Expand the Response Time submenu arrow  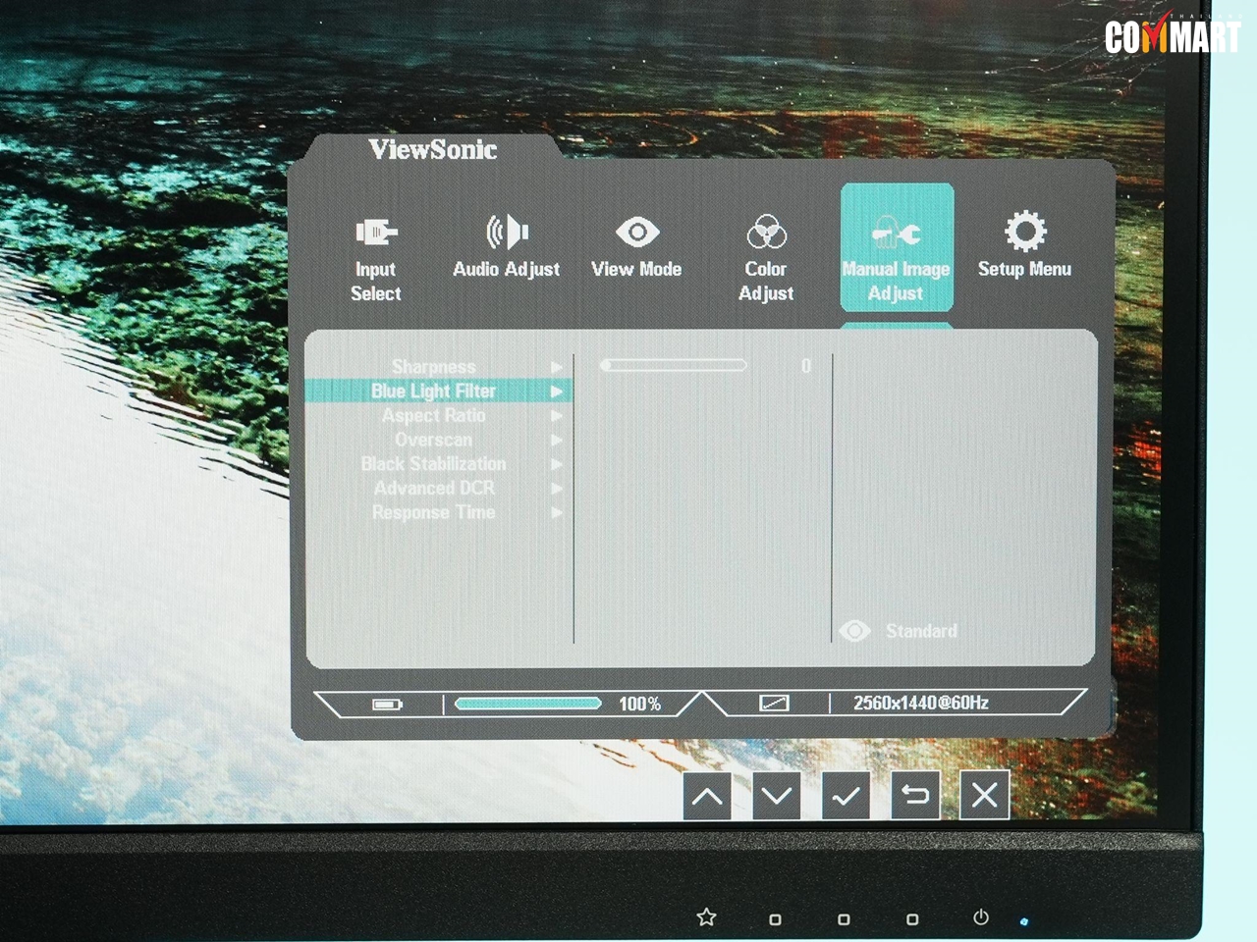click(x=557, y=513)
